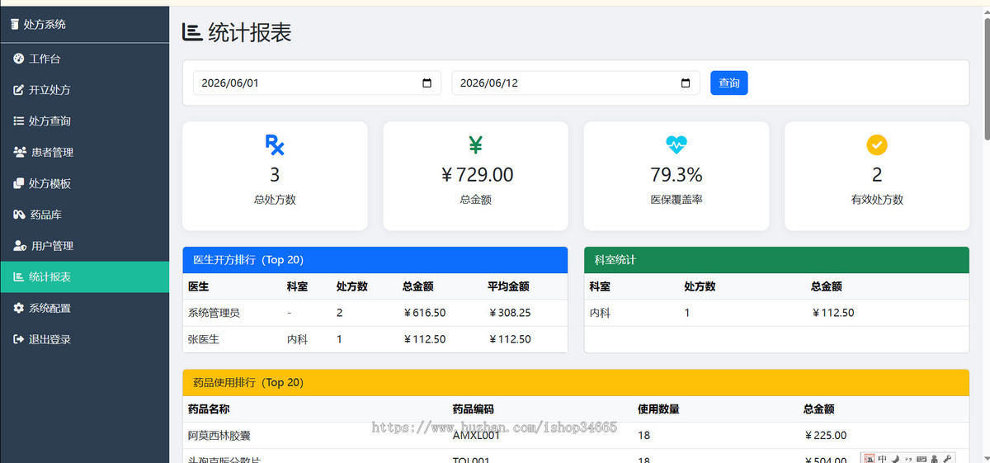This screenshot has height=463, width=990.
Task: Click the 开立处方 edit icon
Action: [19, 90]
